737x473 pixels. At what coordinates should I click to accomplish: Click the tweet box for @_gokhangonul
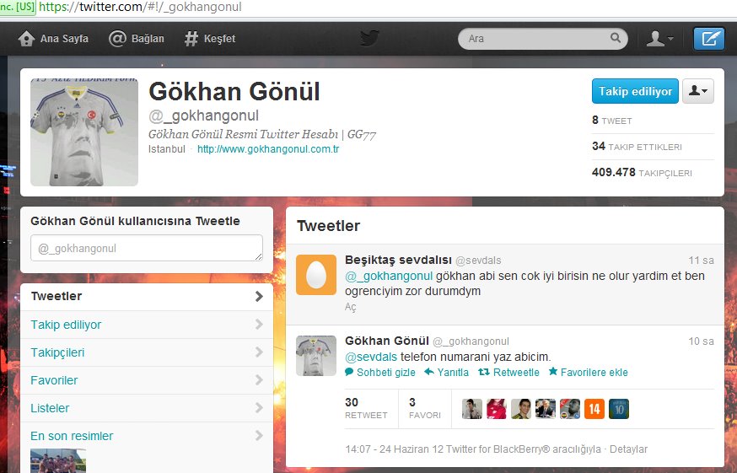click(x=147, y=248)
